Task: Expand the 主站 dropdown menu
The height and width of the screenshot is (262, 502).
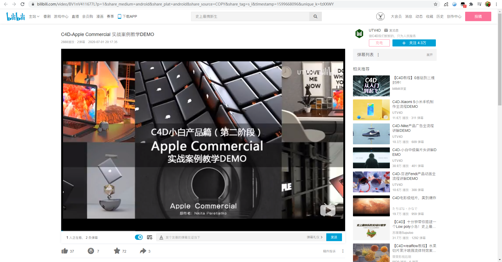Action: point(34,16)
